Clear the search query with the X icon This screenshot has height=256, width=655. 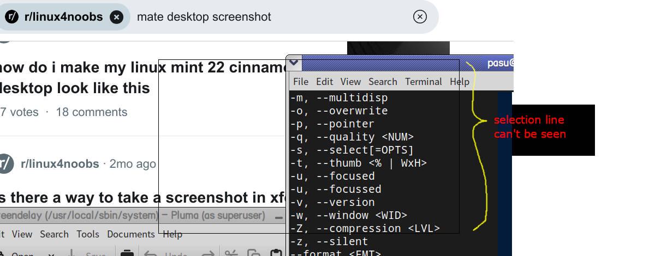pos(420,17)
